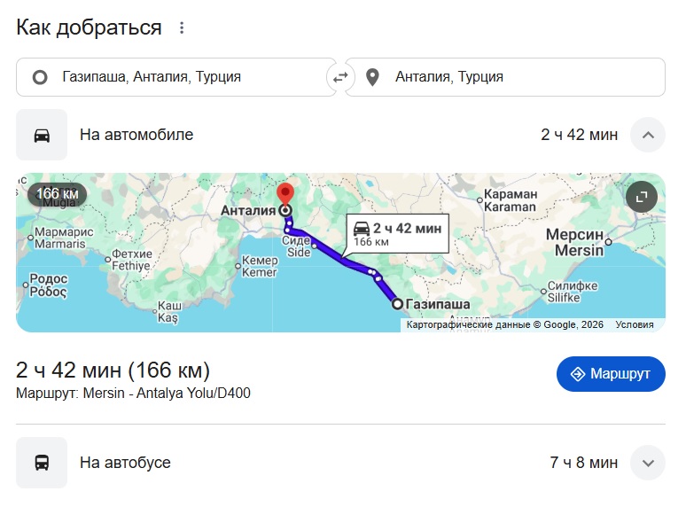Select the На автомобиле option

coord(136,135)
